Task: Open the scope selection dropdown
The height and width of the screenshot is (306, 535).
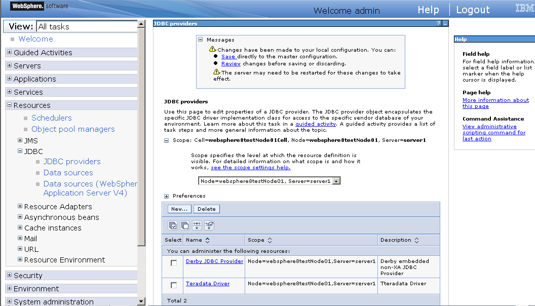Action: coord(336,180)
